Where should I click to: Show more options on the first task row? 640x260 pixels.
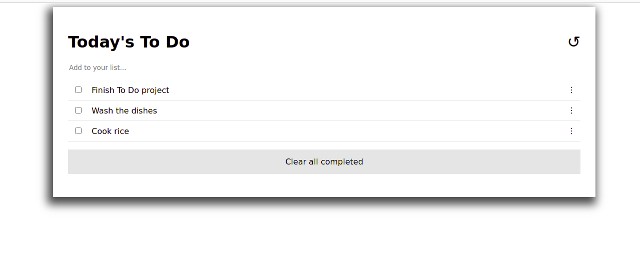[x=571, y=90]
